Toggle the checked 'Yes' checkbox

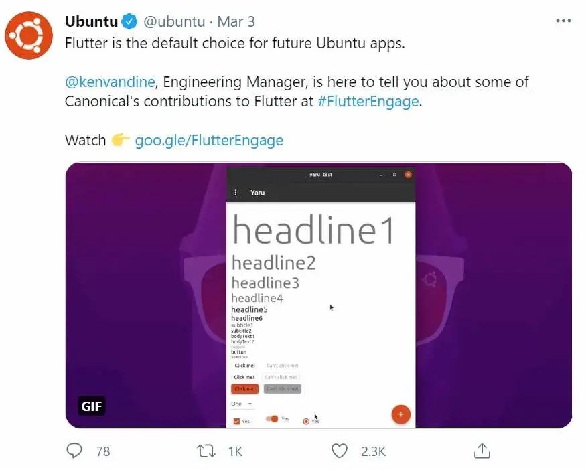pos(236,421)
